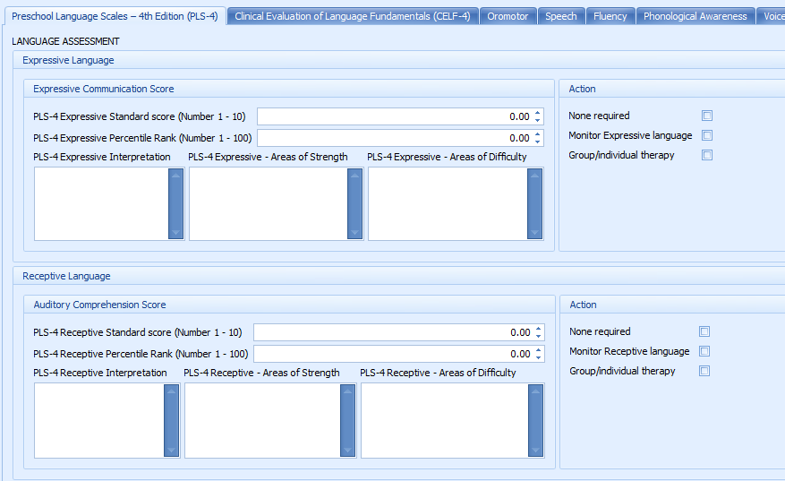Click scroll-up arrow in Receptive Areas of Strength
785x481 pixels.
click(348, 391)
